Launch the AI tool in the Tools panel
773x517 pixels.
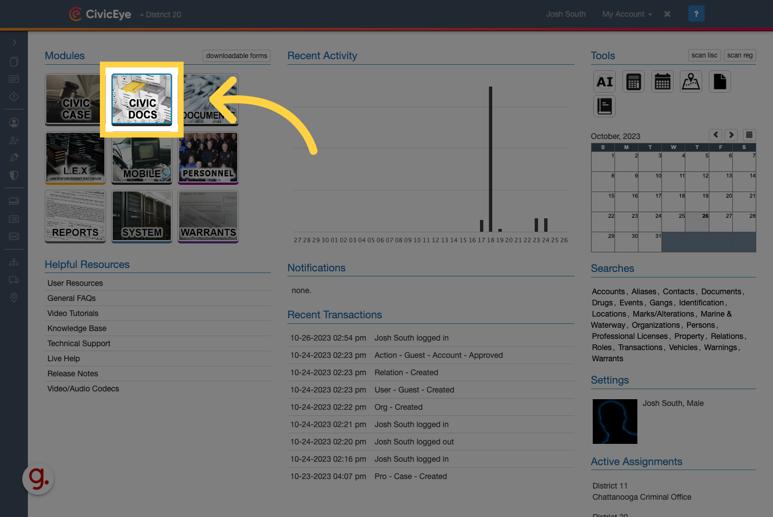(x=604, y=81)
